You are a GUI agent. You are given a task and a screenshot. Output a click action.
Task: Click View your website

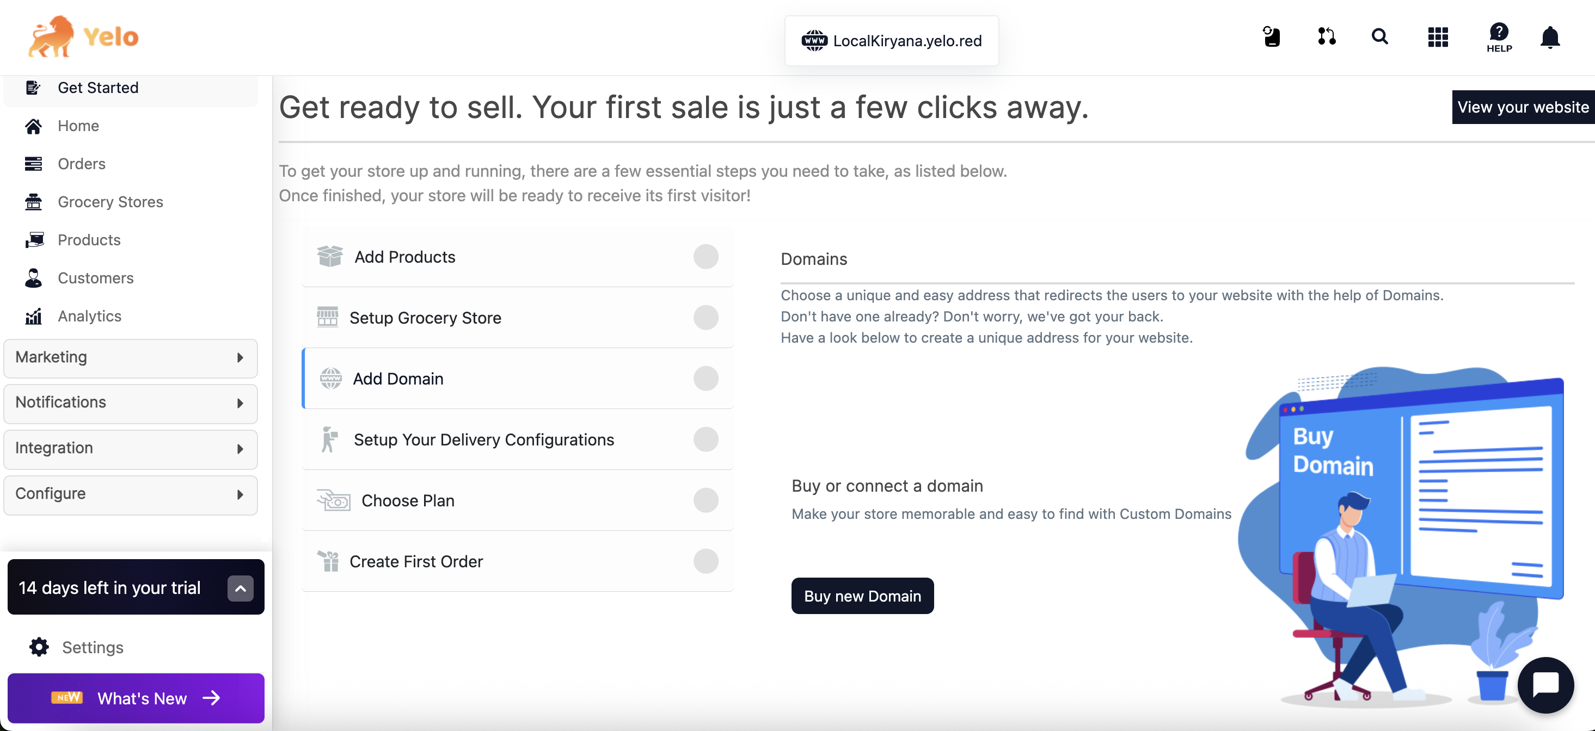[x=1523, y=107]
